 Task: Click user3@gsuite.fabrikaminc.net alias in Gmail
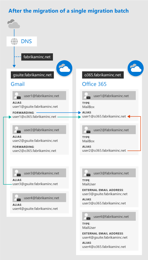tap(35, 184)
